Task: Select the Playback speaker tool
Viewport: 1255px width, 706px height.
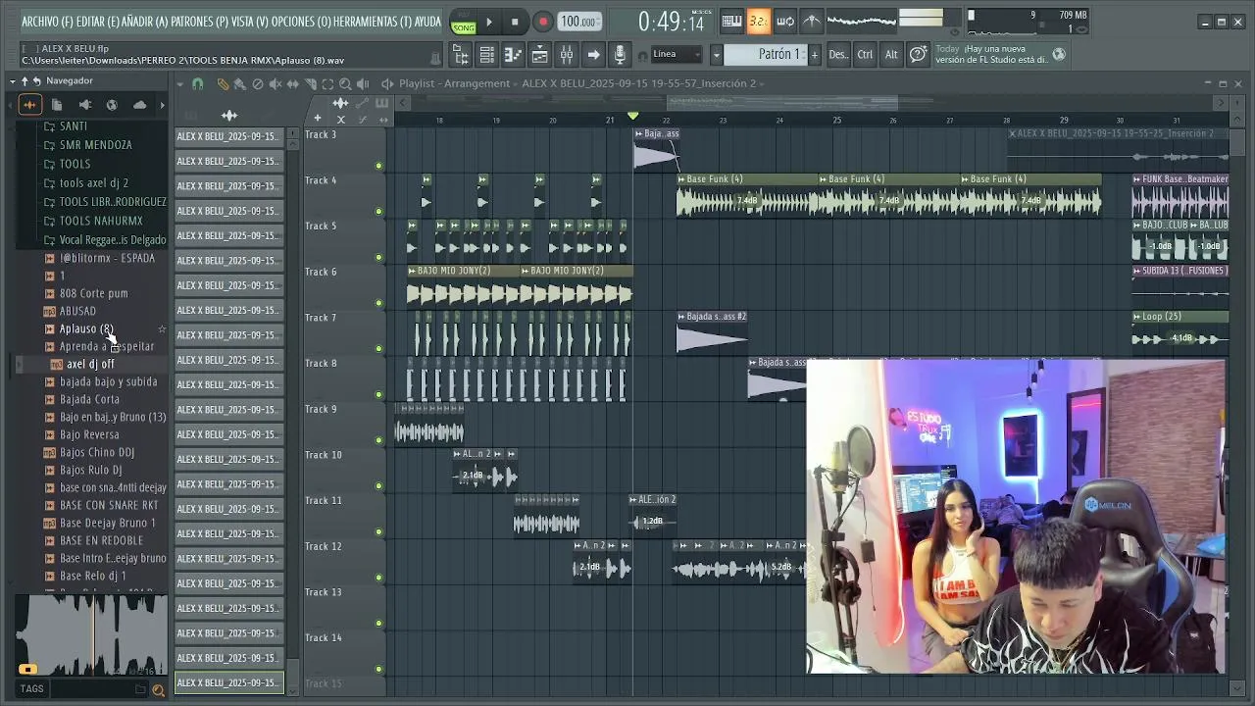Action: click(x=363, y=84)
